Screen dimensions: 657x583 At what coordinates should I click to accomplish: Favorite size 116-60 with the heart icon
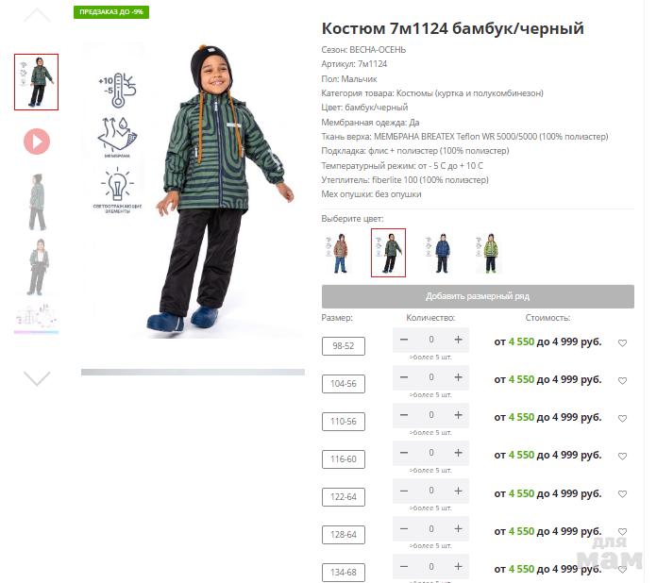point(623,456)
